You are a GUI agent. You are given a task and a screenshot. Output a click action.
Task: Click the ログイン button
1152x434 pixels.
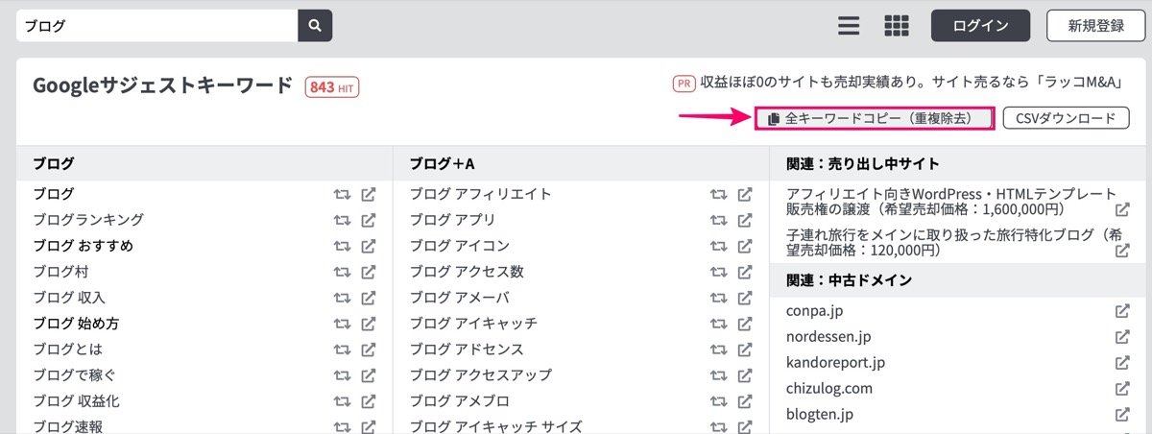pos(980,26)
